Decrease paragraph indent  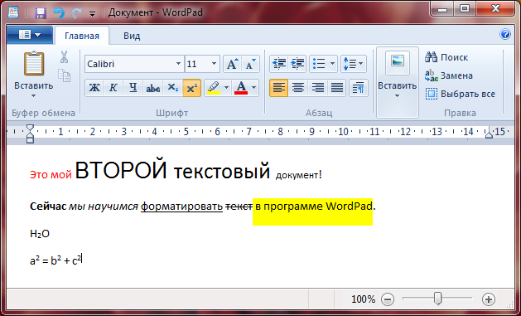coord(279,64)
